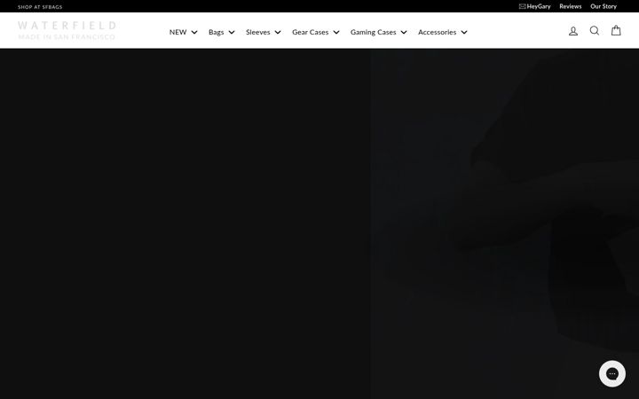Open the NEW navigation item
Image resolution: width=639 pixels, height=399 pixels.
[177, 32]
